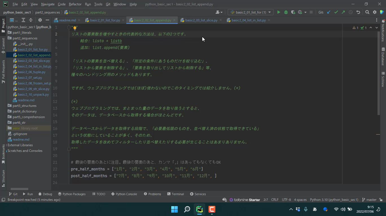Screen dimensions: 386x216
Task: Open Search Everywhere magnifier icon
Action: pyautogui.click(x=367, y=12)
